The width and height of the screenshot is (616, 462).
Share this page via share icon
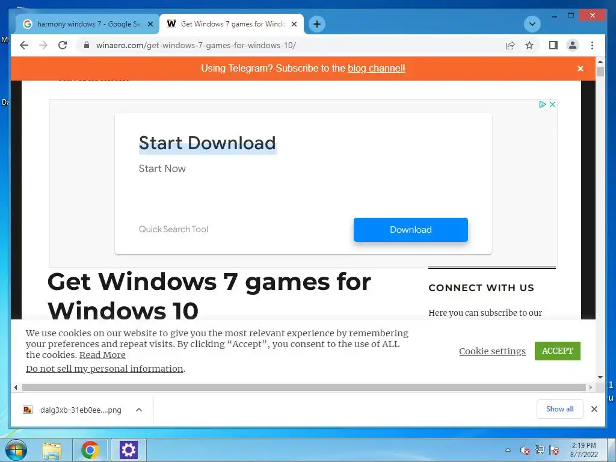click(x=510, y=45)
